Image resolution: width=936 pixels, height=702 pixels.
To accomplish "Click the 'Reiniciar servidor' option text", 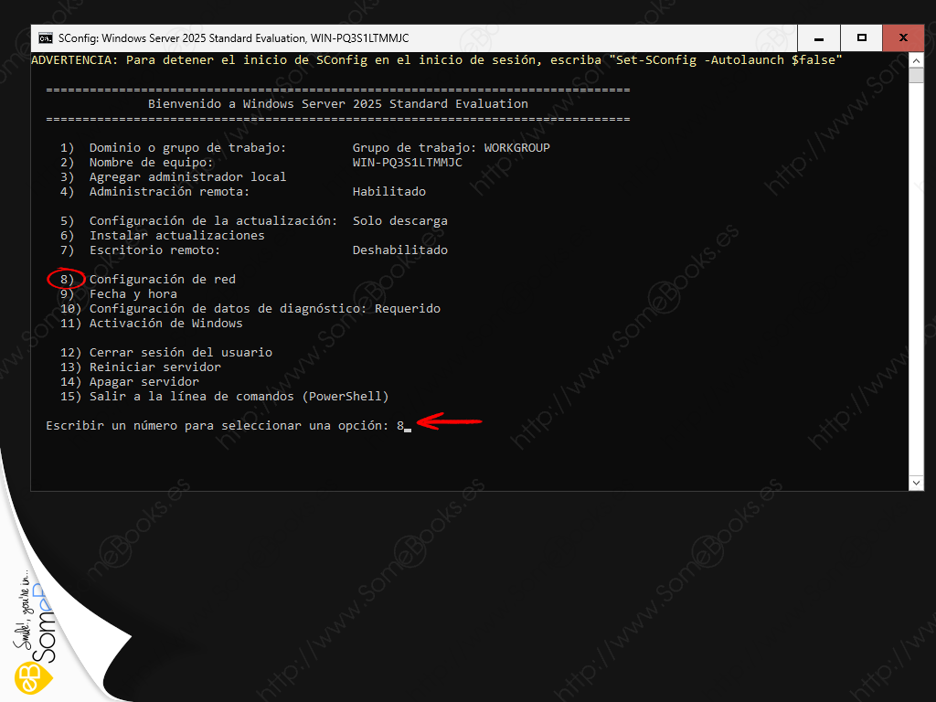I will [x=154, y=367].
